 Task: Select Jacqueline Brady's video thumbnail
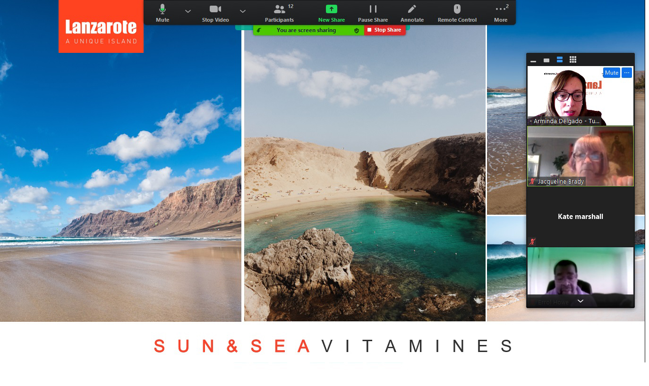tap(581, 156)
